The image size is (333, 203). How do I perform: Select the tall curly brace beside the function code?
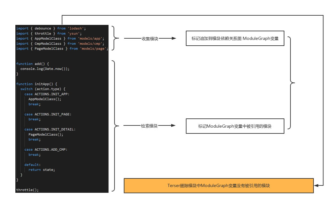tap(114, 126)
